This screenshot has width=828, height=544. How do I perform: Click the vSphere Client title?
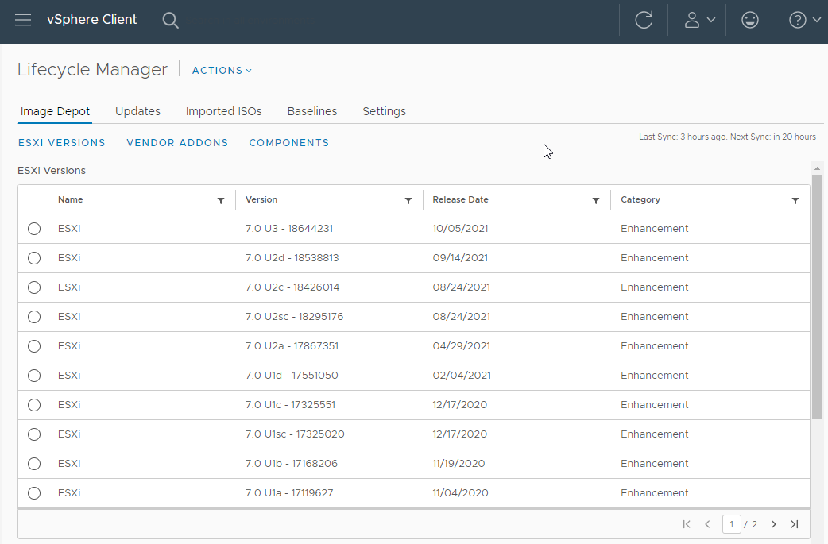click(92, 20)
